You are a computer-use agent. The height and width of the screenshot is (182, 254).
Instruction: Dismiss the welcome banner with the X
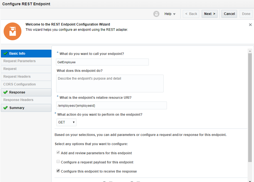click(250, 25)
